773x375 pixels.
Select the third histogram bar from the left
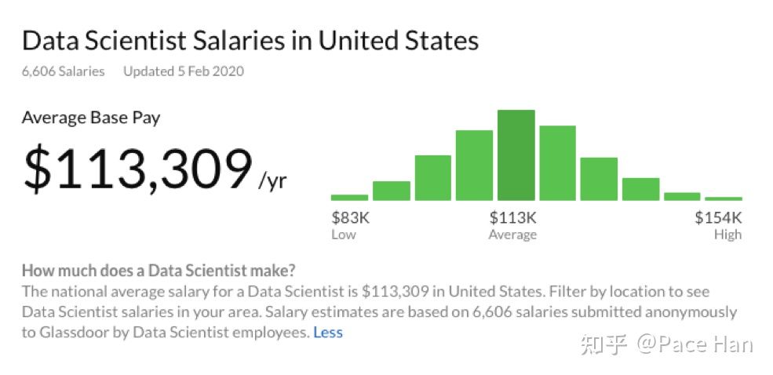pos(433,178)
